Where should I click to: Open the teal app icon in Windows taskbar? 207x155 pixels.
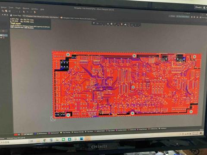point(69,139)
